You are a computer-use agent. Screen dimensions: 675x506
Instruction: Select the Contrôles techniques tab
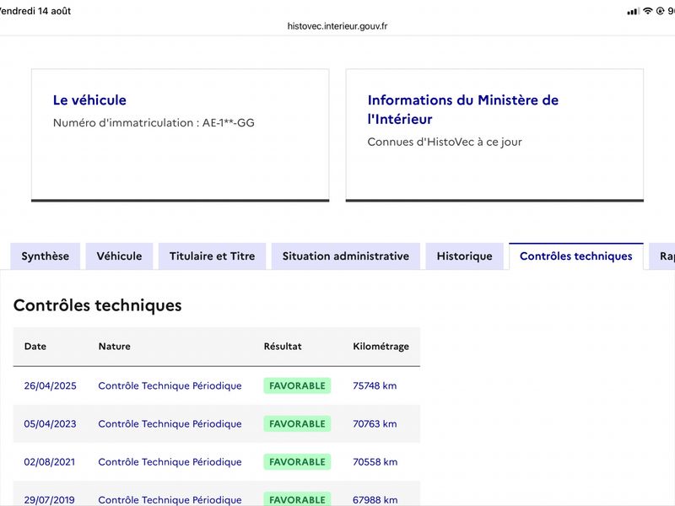point(576,256)
